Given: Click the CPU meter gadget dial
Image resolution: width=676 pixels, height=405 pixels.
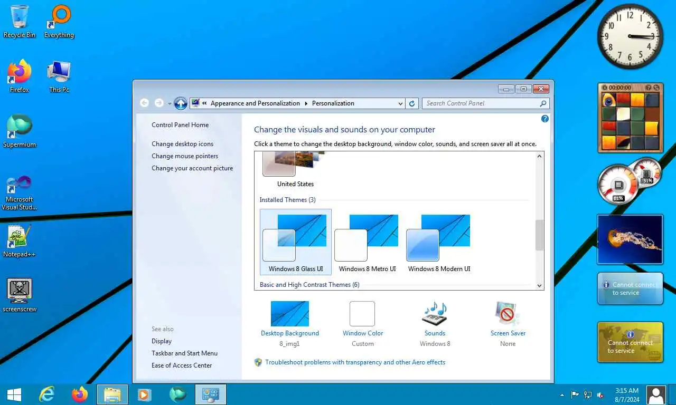Looking at the screenshot, I should click(618, 185).
